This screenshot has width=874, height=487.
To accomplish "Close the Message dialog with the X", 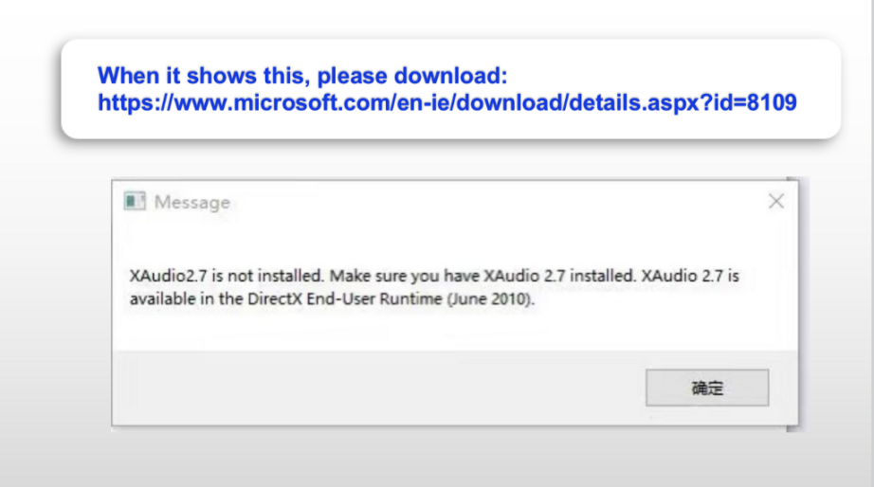I will (776, 201).
